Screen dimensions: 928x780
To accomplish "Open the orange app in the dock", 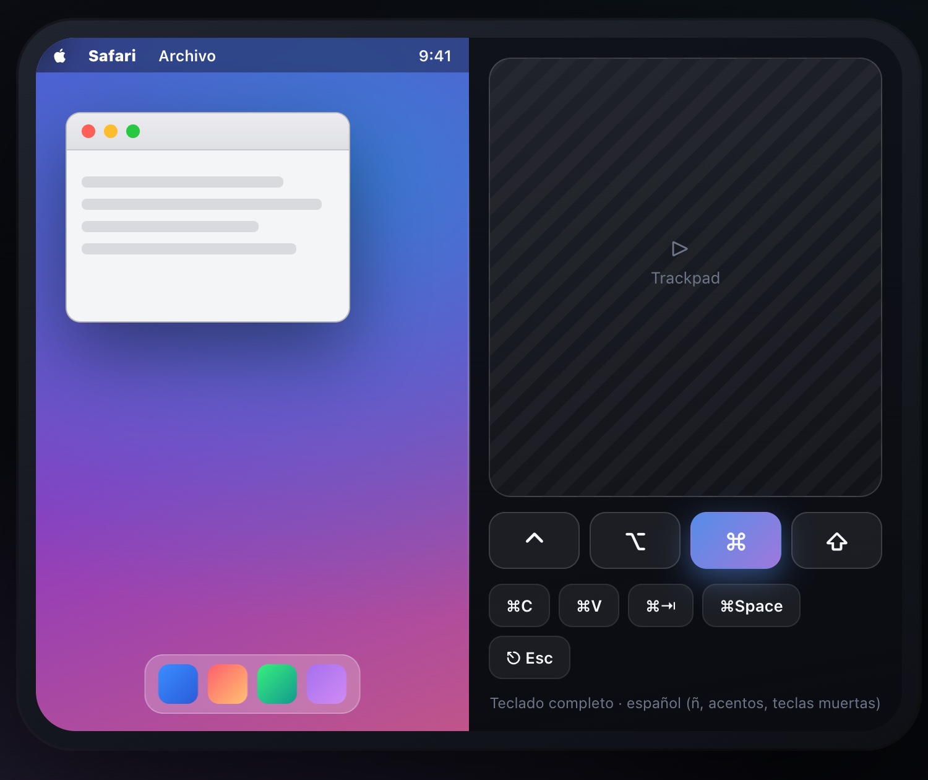I will [x=228, y=684].
